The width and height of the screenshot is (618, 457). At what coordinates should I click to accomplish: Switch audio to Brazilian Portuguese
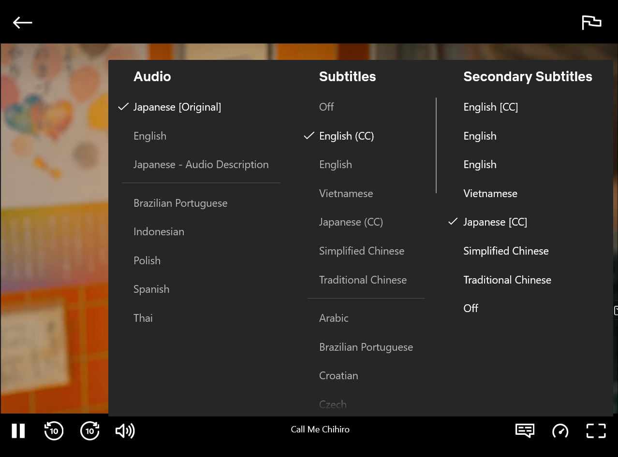pos(180,203)
